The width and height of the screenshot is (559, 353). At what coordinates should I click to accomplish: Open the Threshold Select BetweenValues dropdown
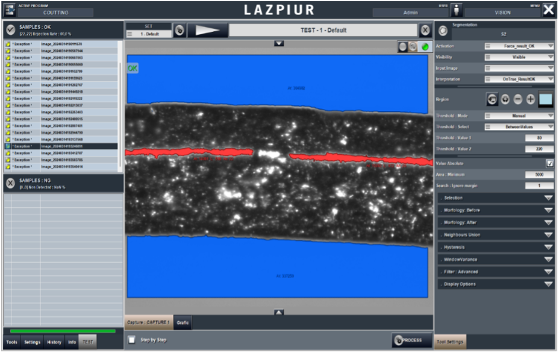519,127
